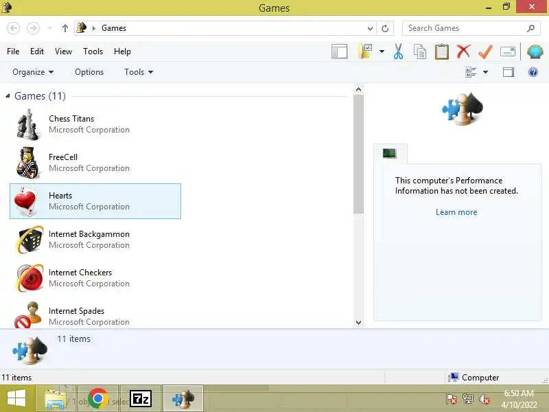549x412 pixels.
Task: Click the network tray icon
Action: [x=468, y=399]
